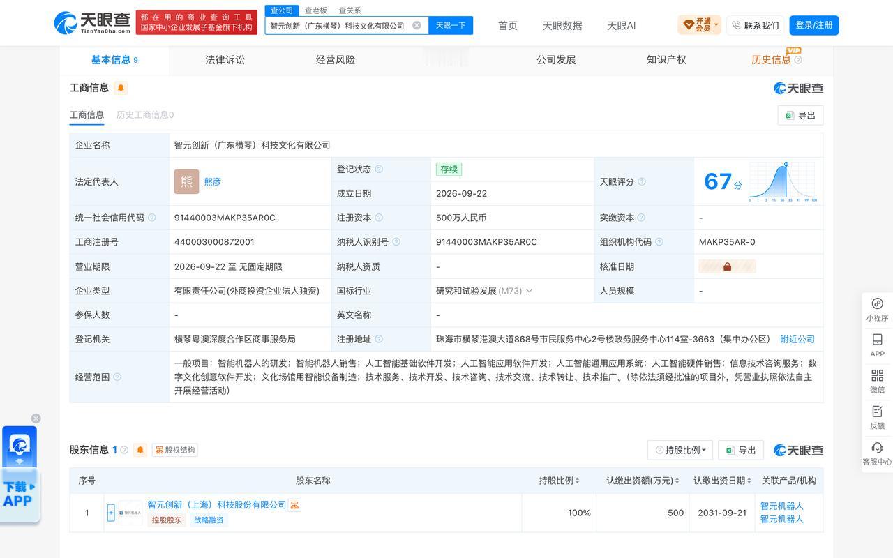Click the help icon next to 天眼评分
Screen dimensions: 893x558
point(642,181)
